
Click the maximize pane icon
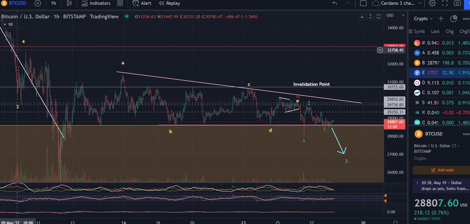coord(378,16)
